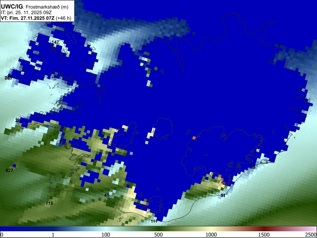Image resolution: width=317 pixels, height=238 pixels.
Task: Click the 111 value on the map
Action: pos(154,221)
